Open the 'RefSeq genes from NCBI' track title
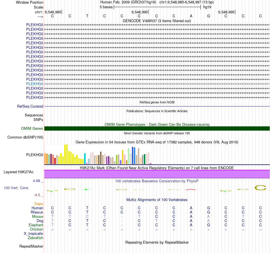270x253 pixels. (157, 102)
